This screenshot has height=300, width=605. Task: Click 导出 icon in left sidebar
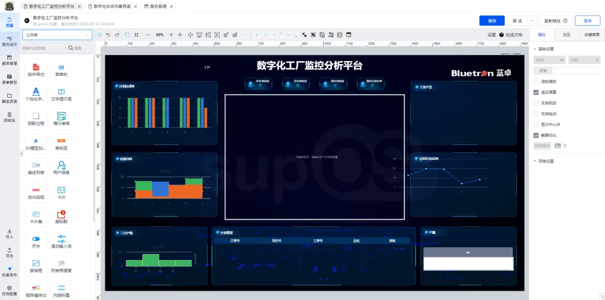(x=10, y=252)
